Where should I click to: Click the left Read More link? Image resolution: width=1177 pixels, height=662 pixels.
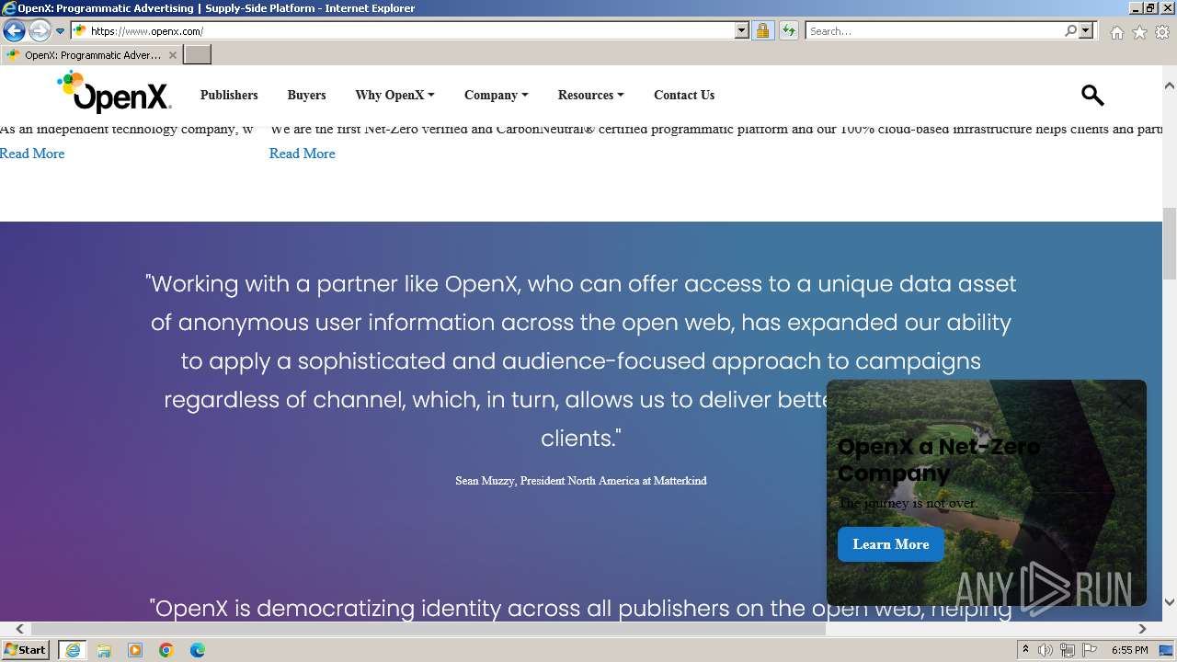pos(32,154)
